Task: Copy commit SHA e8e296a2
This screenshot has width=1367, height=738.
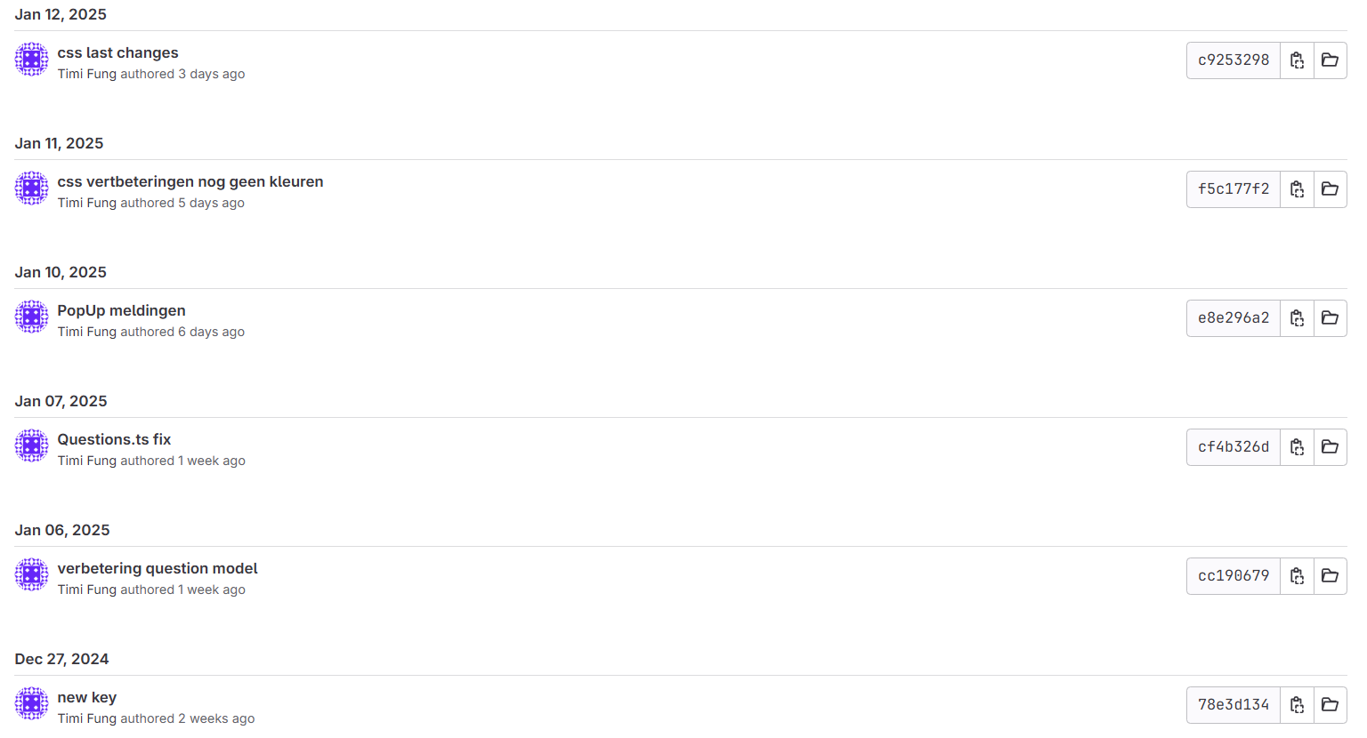Action: click(1297, 318)
